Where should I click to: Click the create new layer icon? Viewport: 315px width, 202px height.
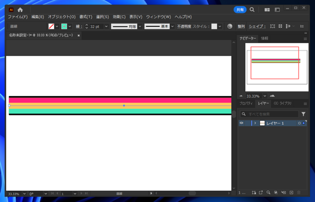(291, 192)
